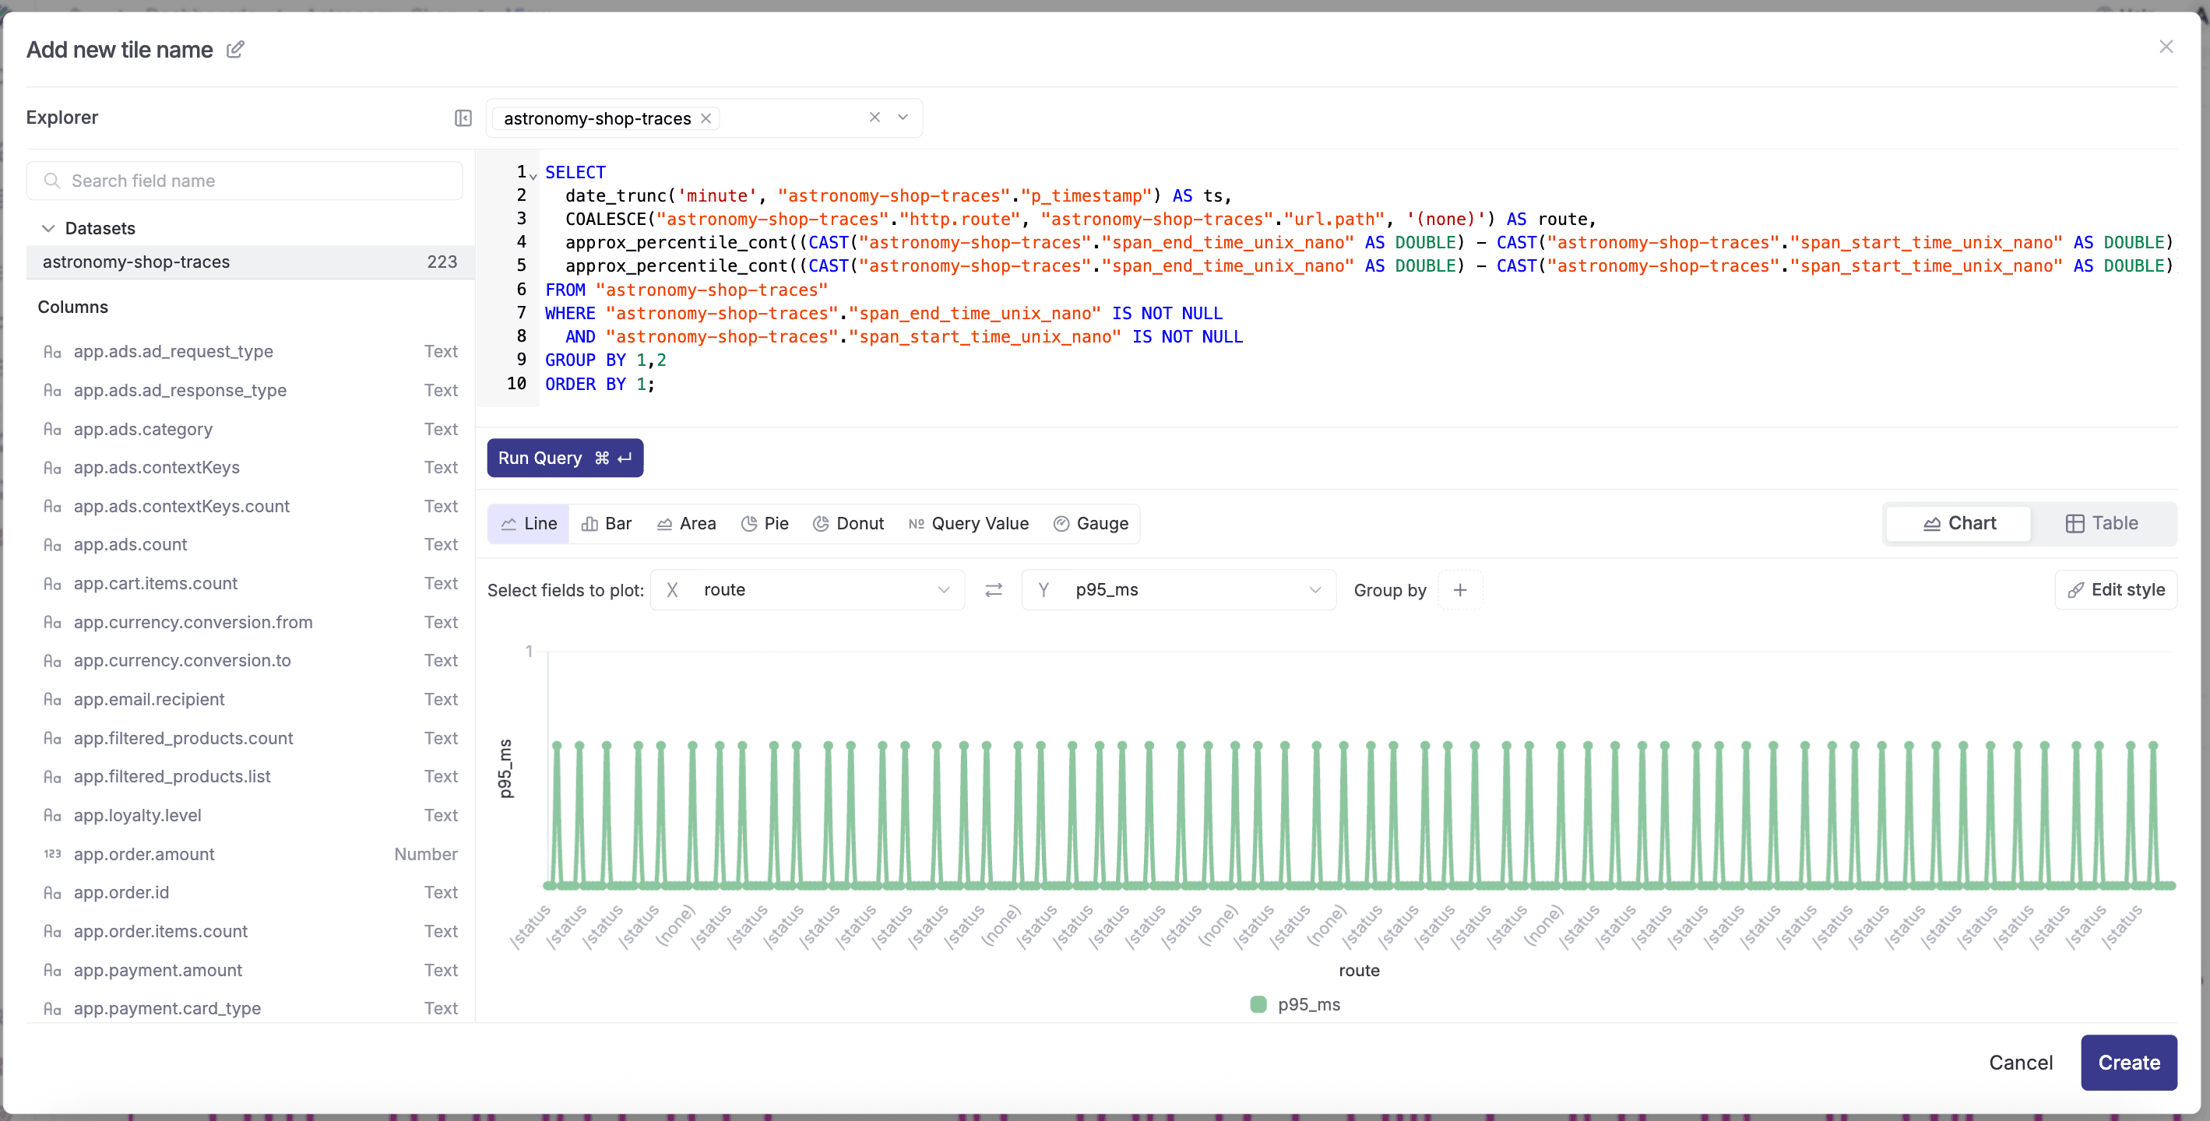Collapse the Explorer panel with sidebar icon
Viewport: 2210px width, 1121px height.
[x=463, y=118]
